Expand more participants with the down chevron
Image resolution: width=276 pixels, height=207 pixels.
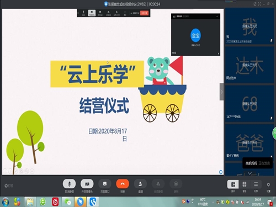250,173
